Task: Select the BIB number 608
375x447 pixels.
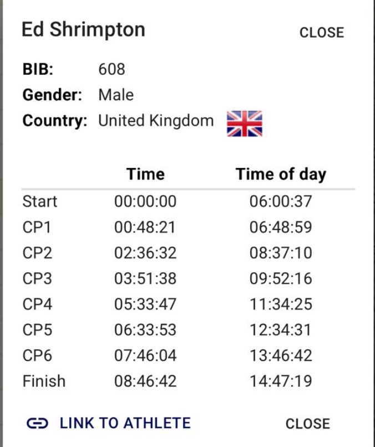Action: [112, 69]
